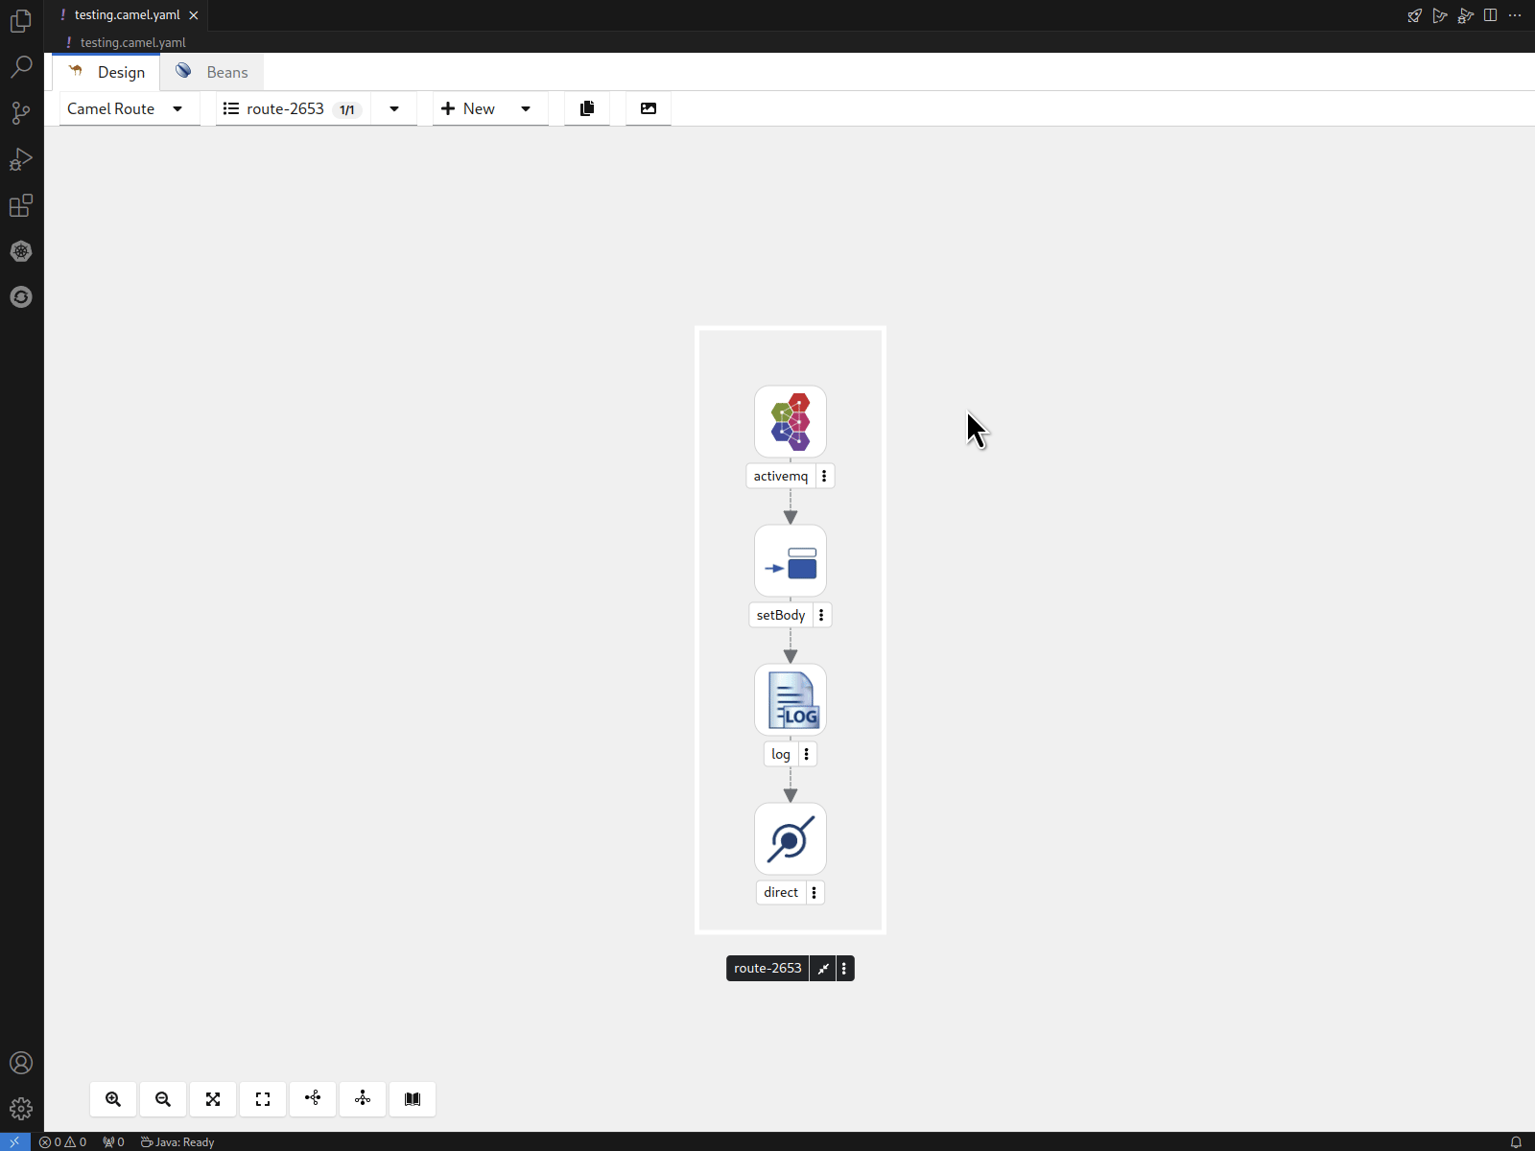This screenshot has width=1535, height=1151.
Task: Export the route diagram as an image
Action: point(649,108)
